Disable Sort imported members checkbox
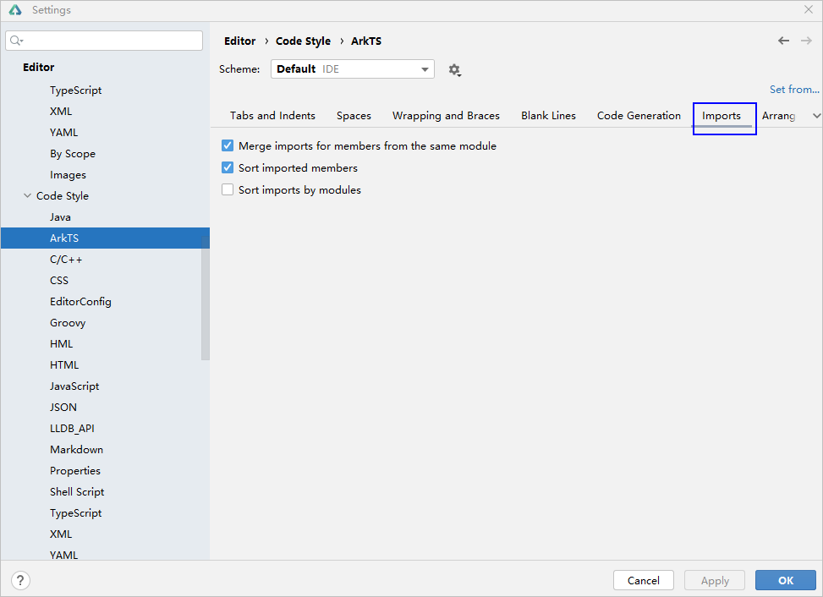This screenshot has height=597, width=823. click(228, 168)
